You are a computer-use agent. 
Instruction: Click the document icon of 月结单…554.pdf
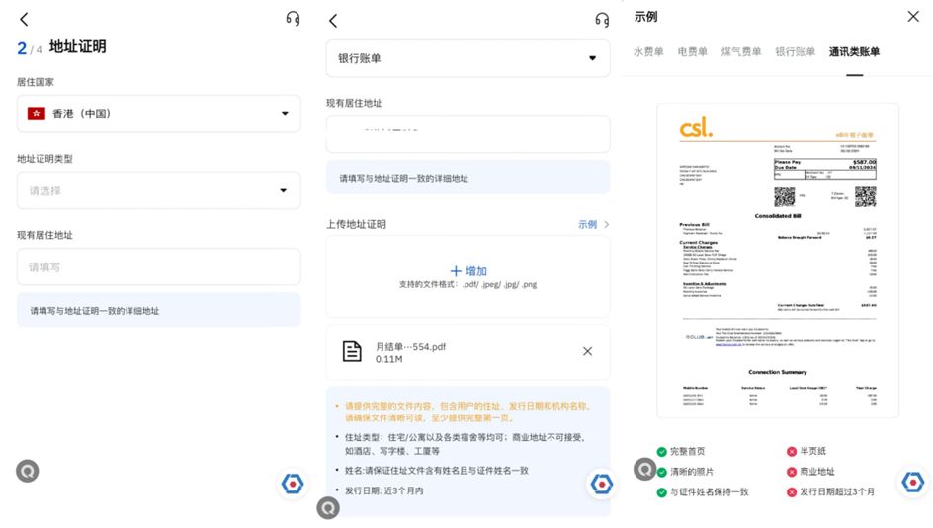point(352,351)
